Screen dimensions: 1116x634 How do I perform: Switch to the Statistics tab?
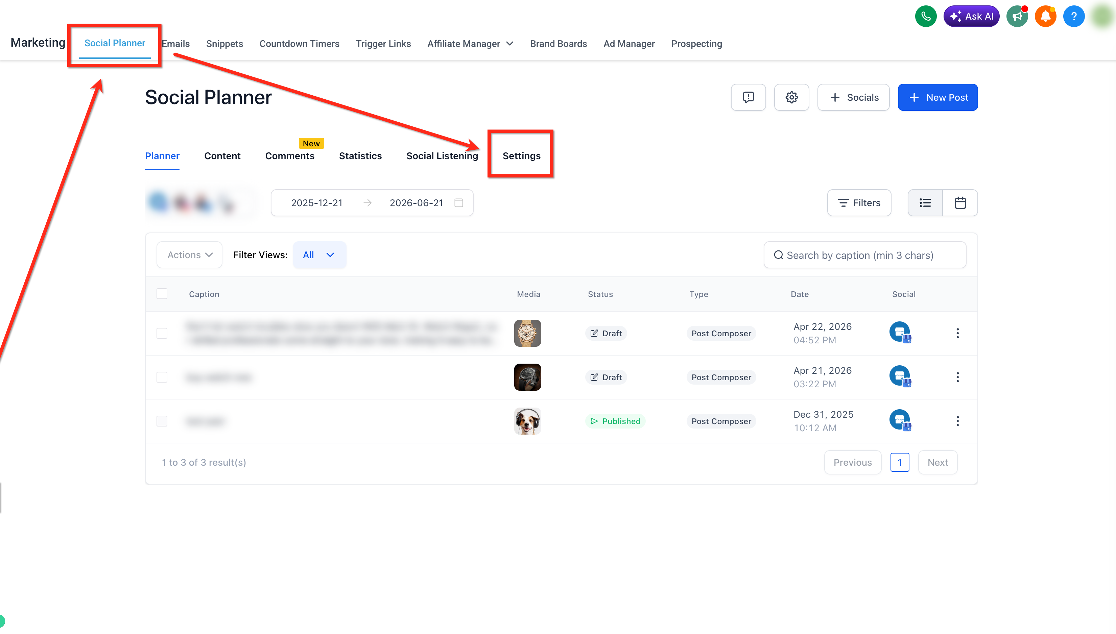pyautogui.click(x=360, y=156)
